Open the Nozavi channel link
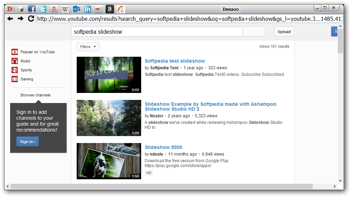The image size is (351, 197). [x=156, y=116]
